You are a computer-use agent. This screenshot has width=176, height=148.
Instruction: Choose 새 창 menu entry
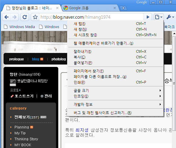(115, 29)
